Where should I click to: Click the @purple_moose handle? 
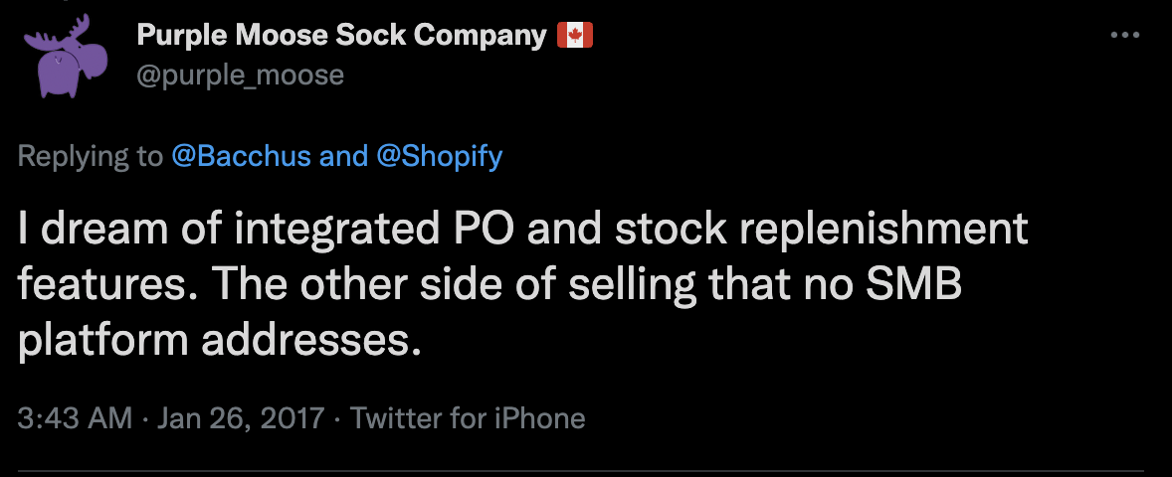[x=241, y=76]
